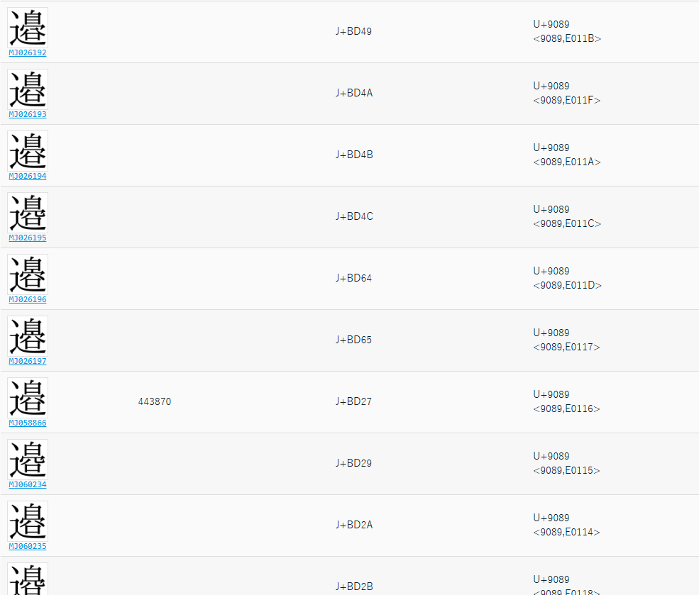Screen dimensions: 699x595
Task: Open the MJ026197 glyph link
Action: [x=28, y=362]
